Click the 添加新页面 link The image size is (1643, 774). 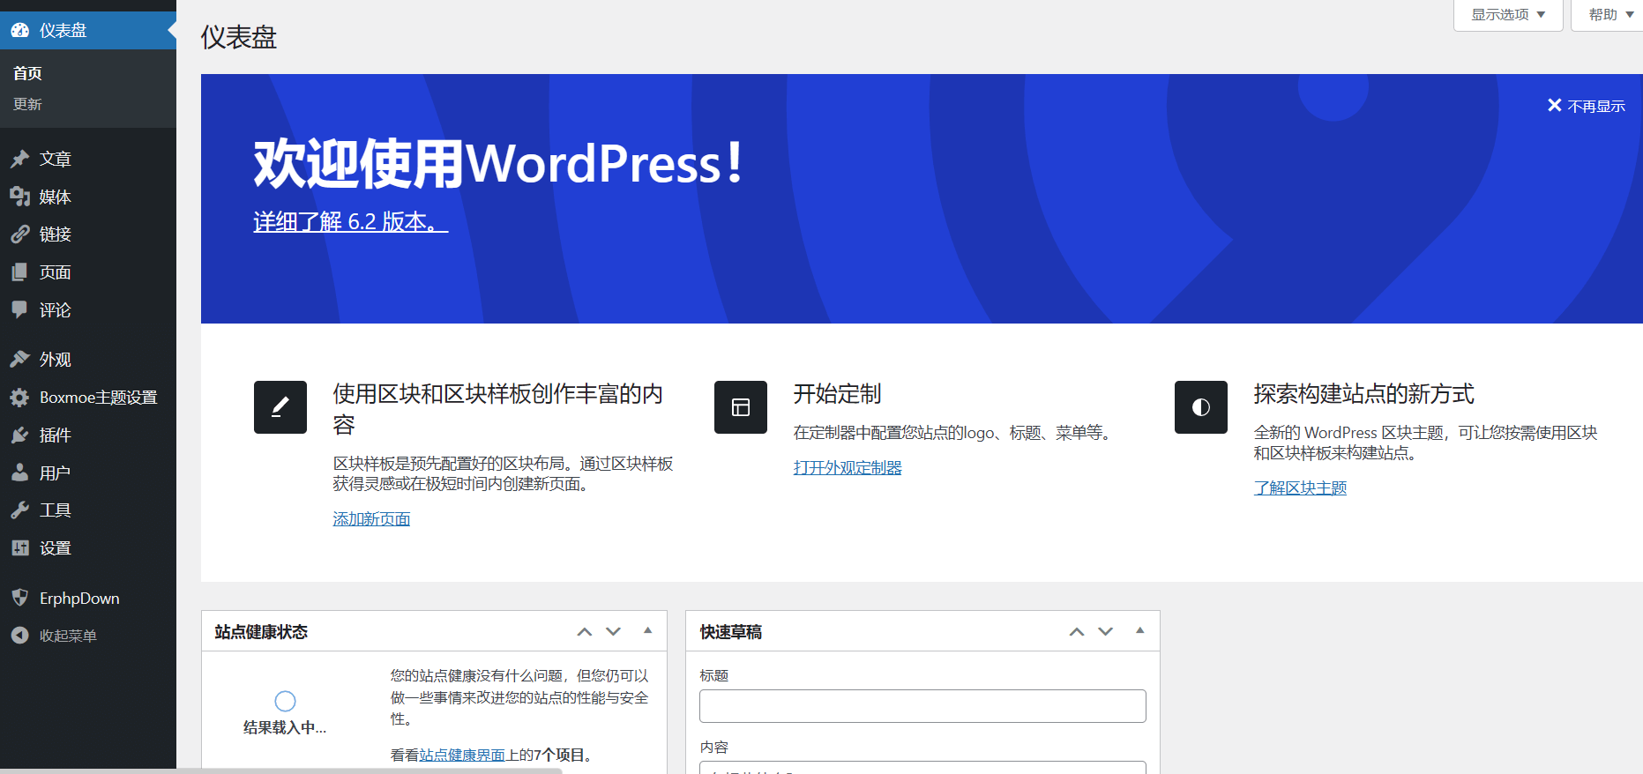(371, 519)
